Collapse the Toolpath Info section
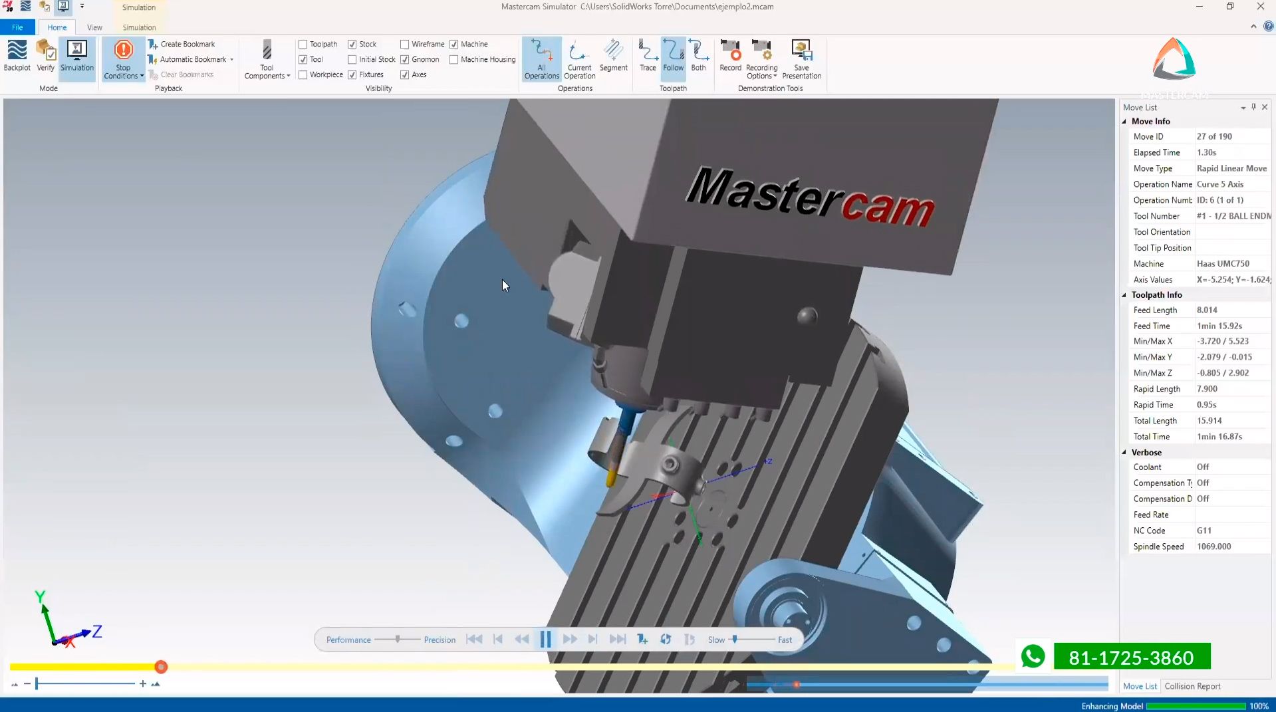 1124,295
